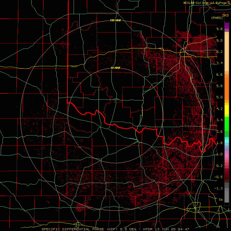The image size is (231, 231).
Task: Pick the bright yellow band on the color scale
Action: tap(227, 110)
